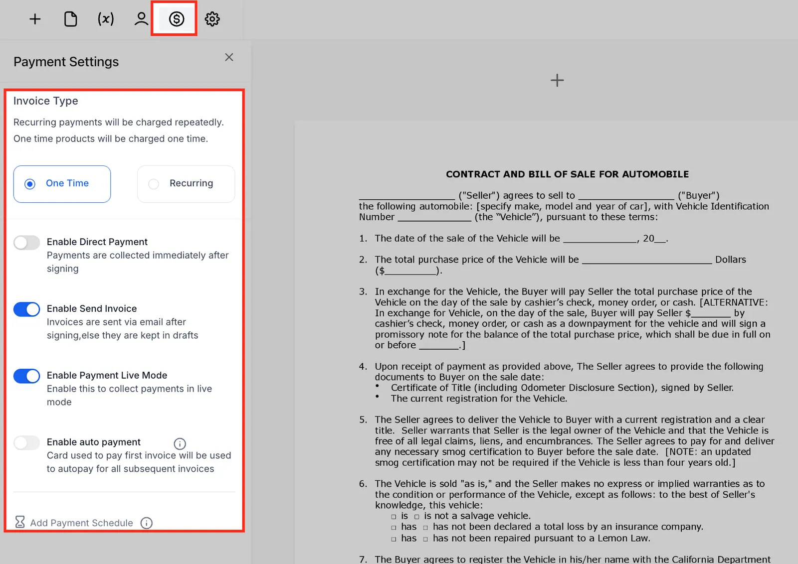Open the settings gear icon
Image resolution: width=798 pixels, height=564 pixels.
tap(212, 19)
